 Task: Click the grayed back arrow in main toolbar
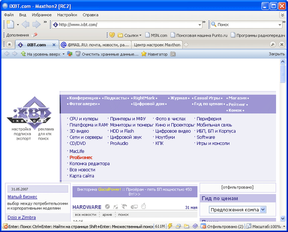point(25,24)
